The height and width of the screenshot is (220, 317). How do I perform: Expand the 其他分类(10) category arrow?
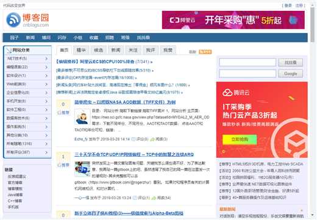46,135
